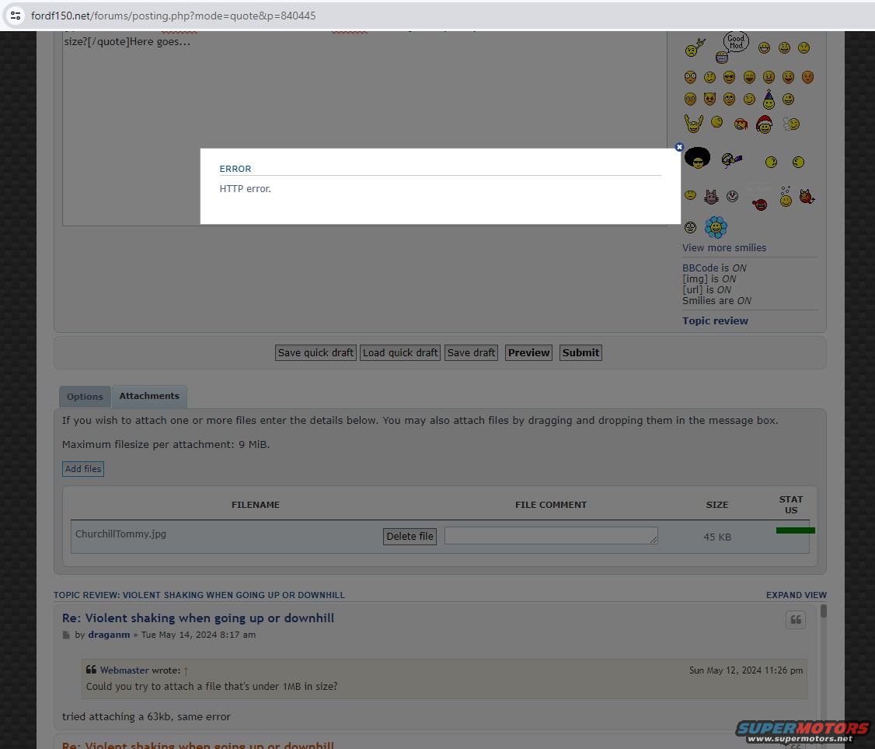The image size is (875, 749).
Task: Preview the post
Action: point(528,352)
